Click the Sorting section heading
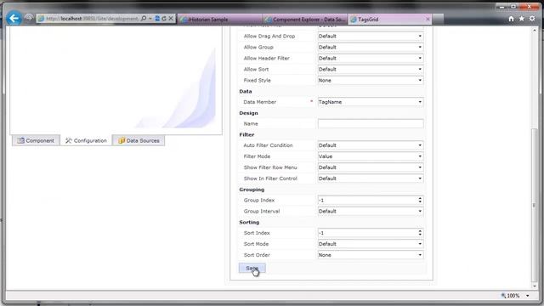 pos(249,223)
